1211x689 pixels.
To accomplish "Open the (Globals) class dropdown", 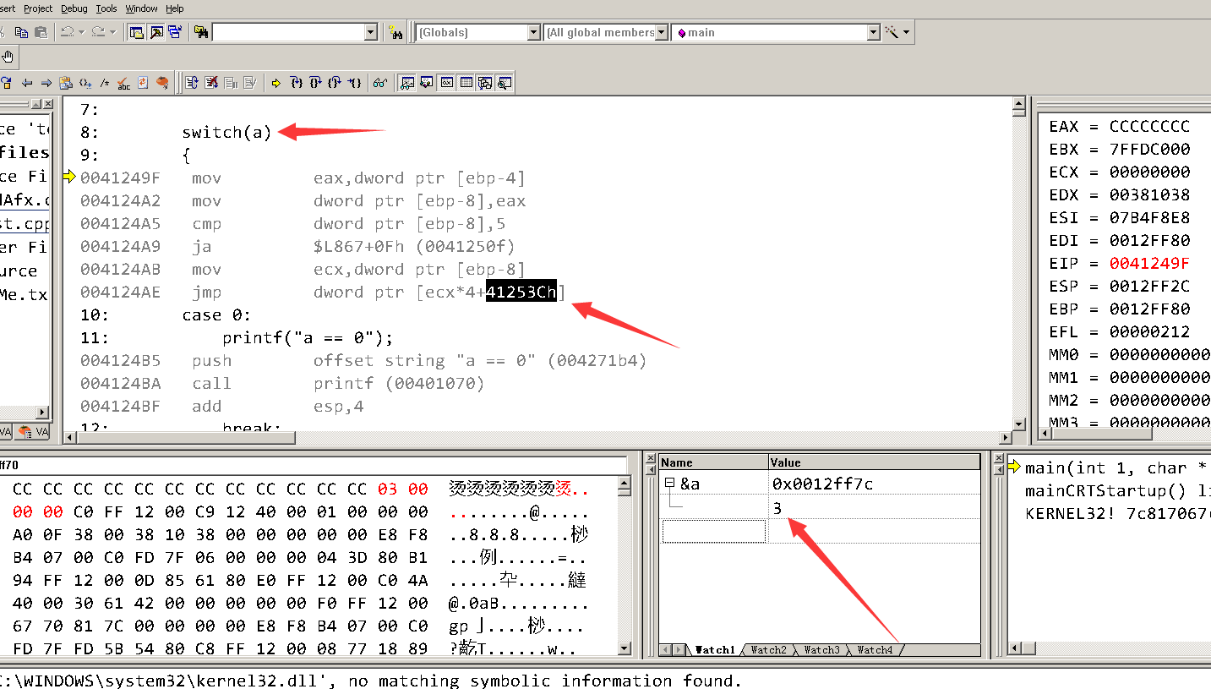I will (533, 32).
